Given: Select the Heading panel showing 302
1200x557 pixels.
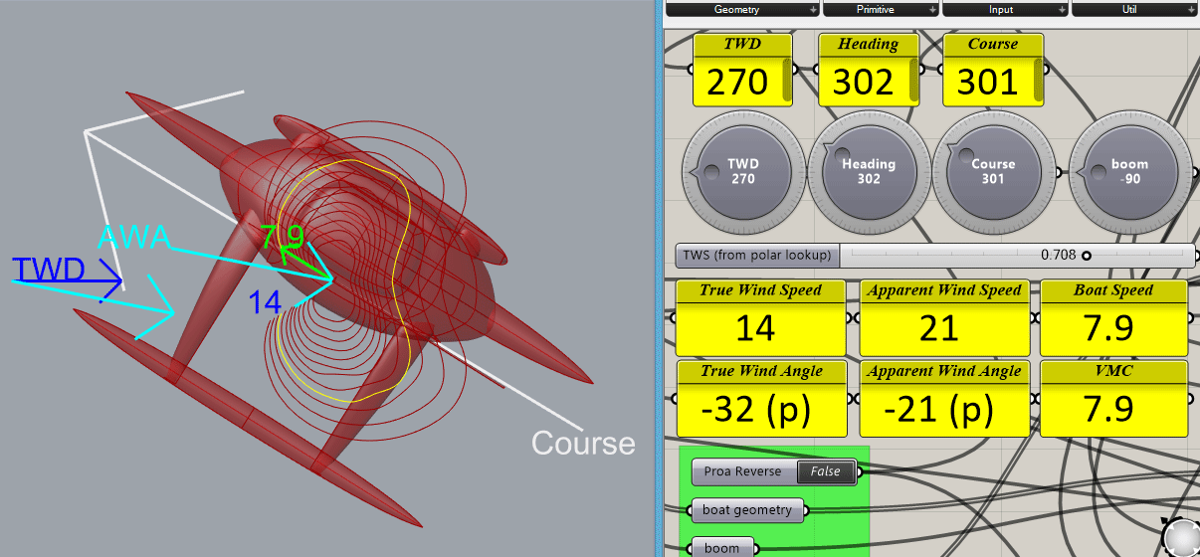Looking at the screenshot, I should 868,70.
